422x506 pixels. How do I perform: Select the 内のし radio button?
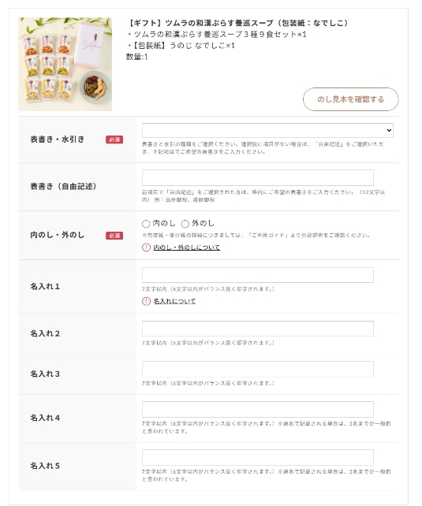146,224
